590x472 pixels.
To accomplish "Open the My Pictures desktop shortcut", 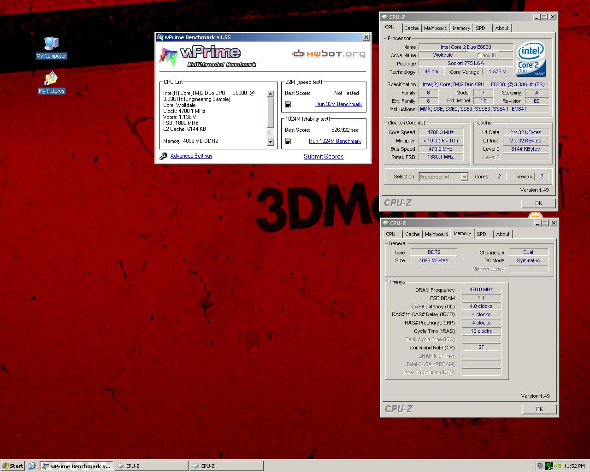I will point(52,83).
